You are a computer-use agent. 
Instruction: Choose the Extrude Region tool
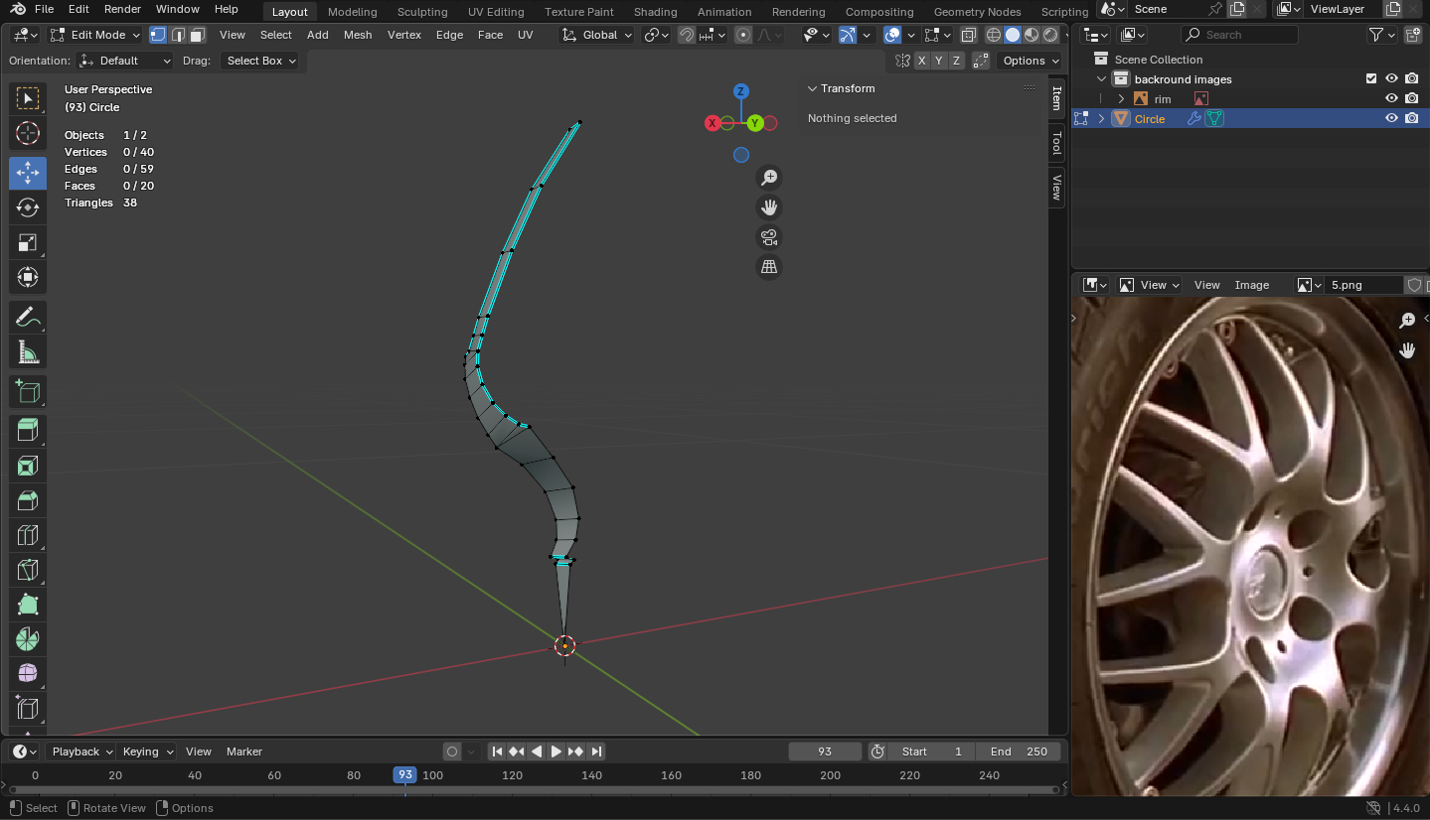(28, 430)
